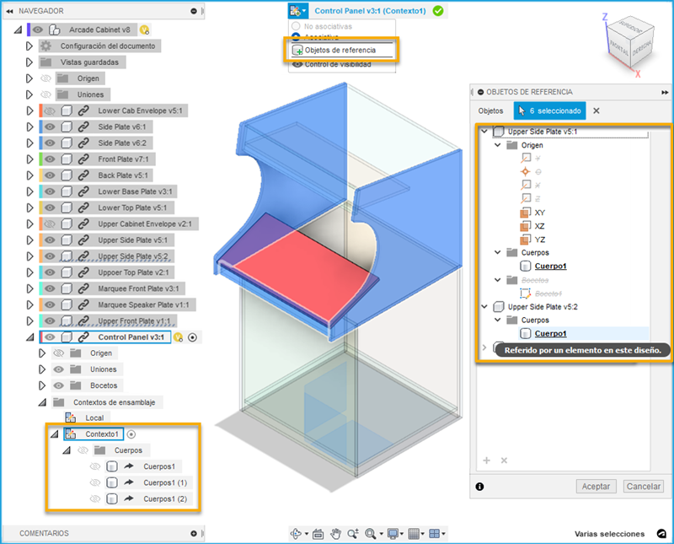
Task: Click the Navegador panel options dot
Action: [x=194, y=11]
